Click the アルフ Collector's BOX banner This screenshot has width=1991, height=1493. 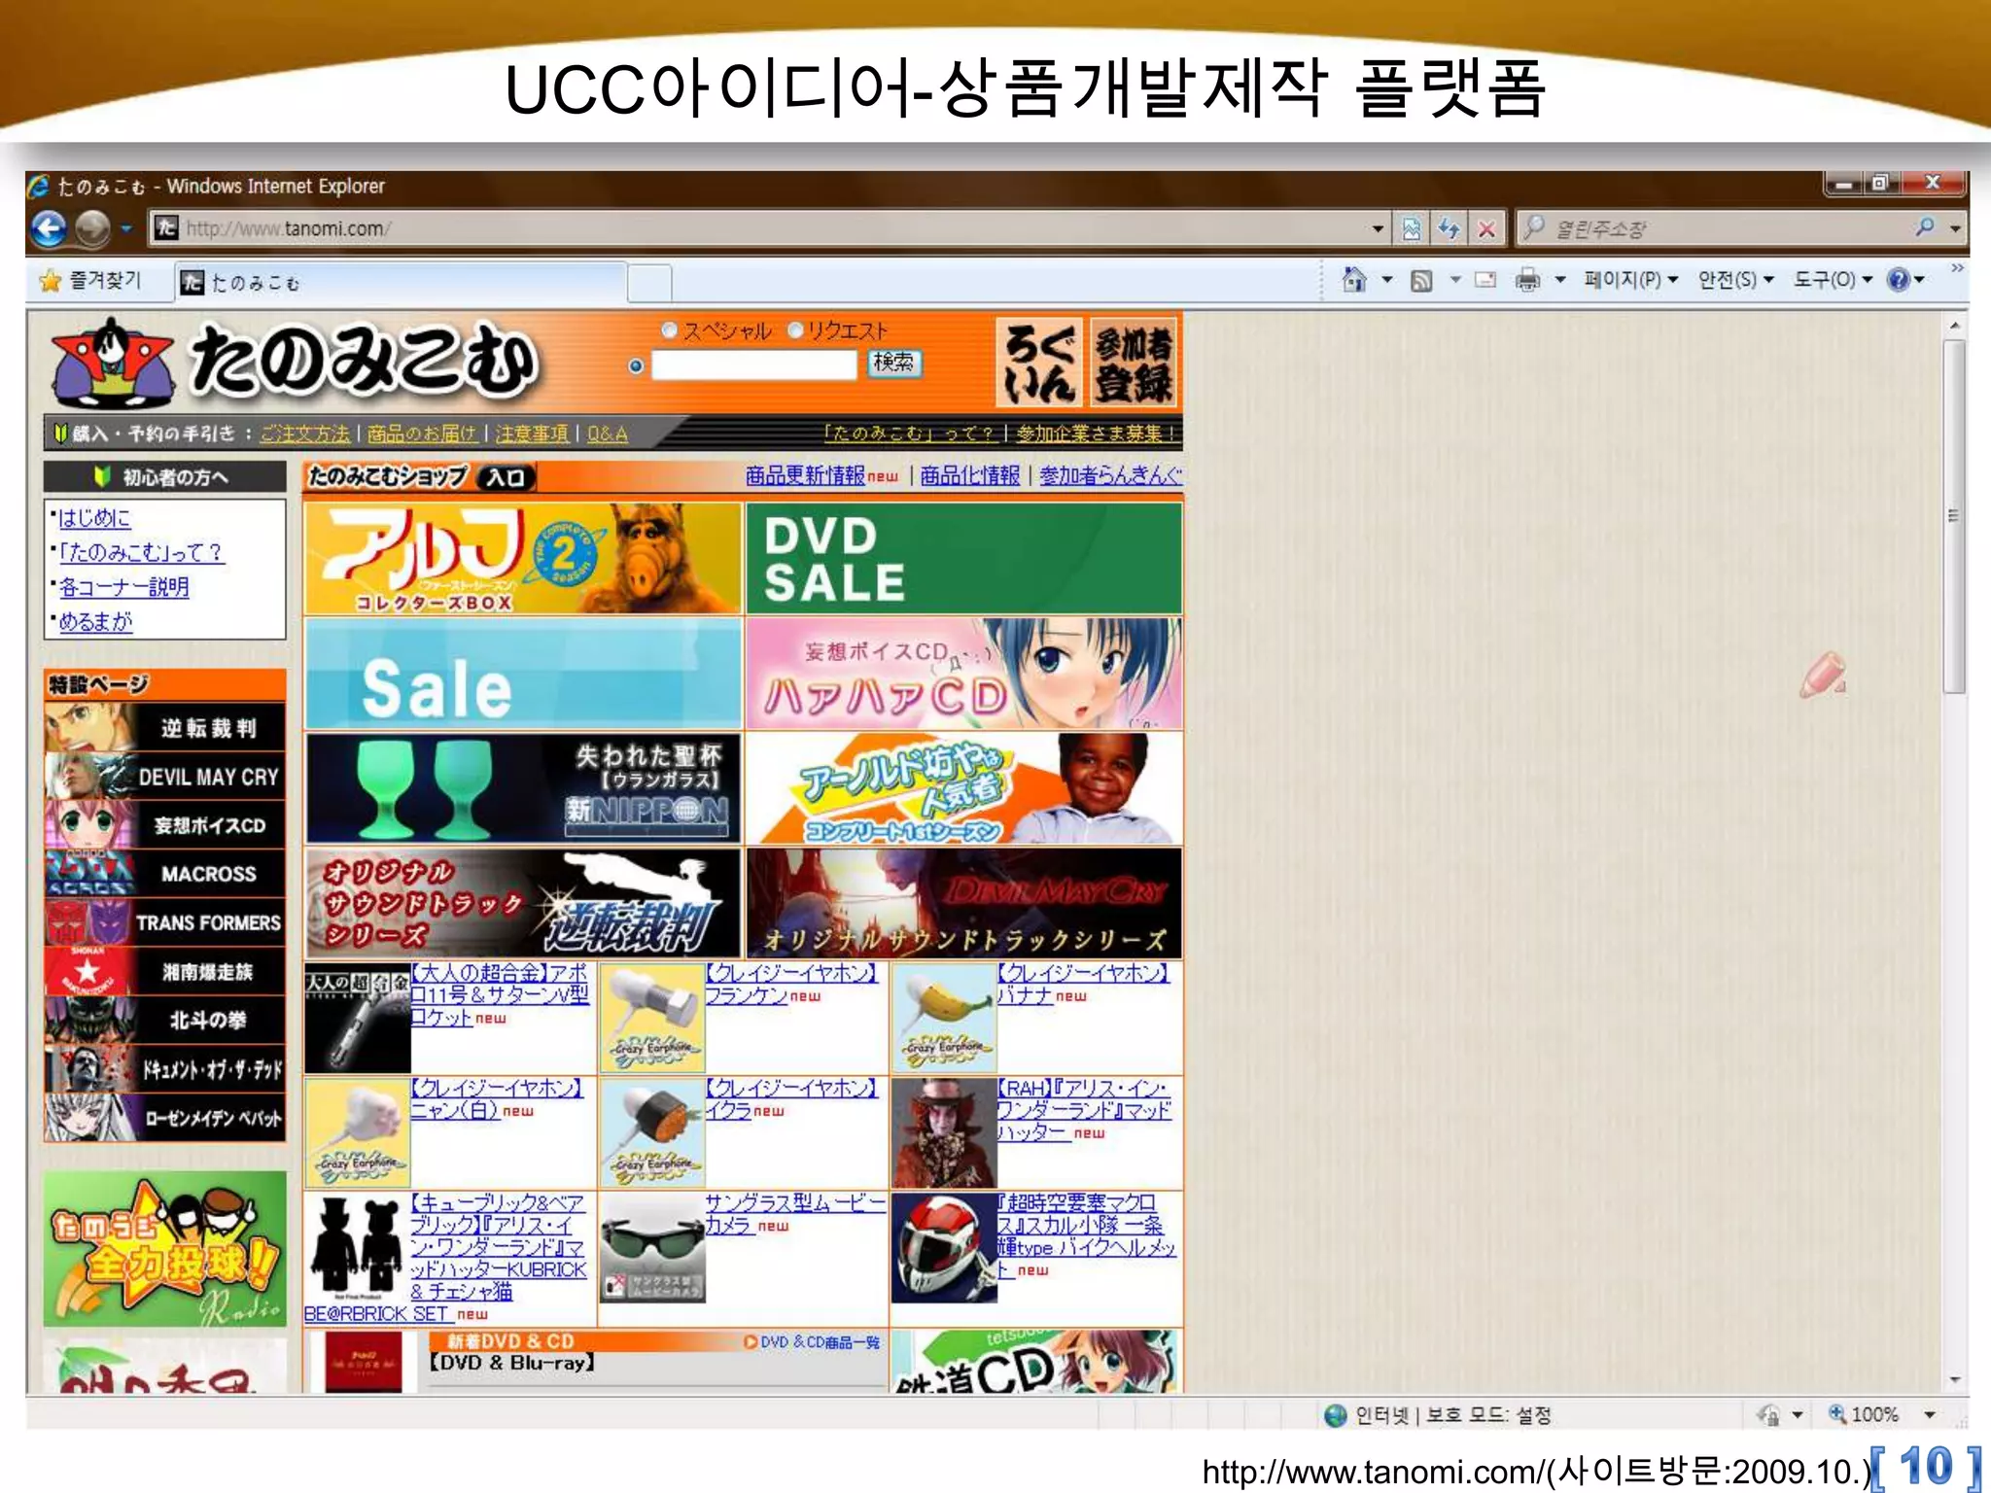[x=523, y=559]
